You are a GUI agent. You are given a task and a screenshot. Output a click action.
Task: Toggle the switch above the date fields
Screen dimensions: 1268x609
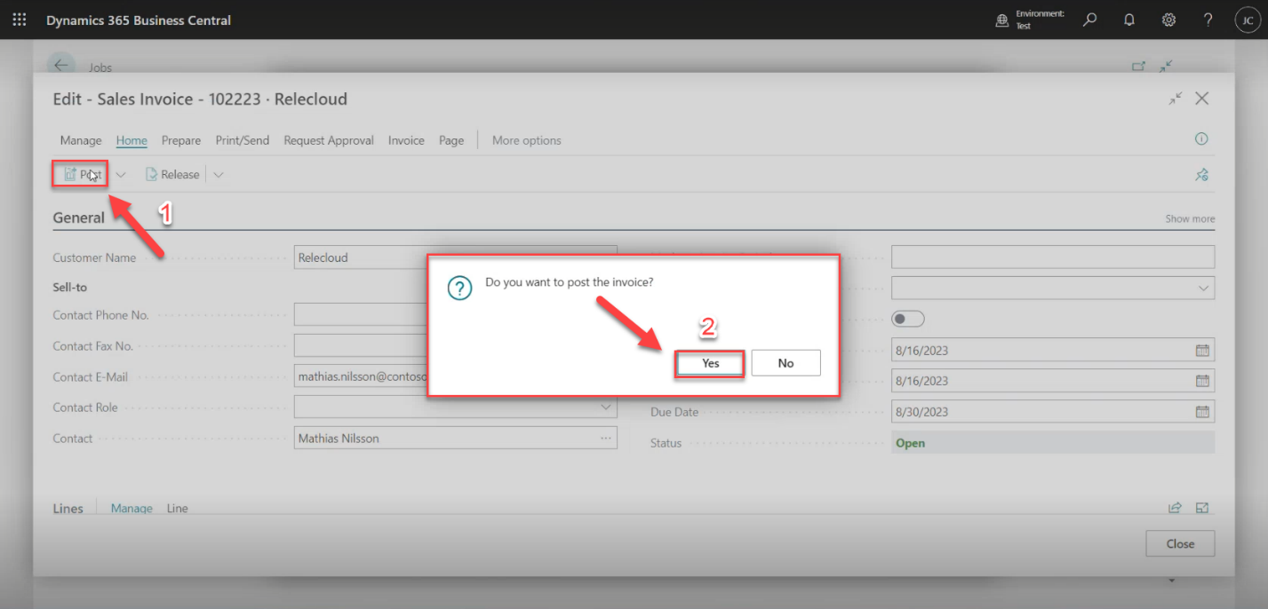908,319
